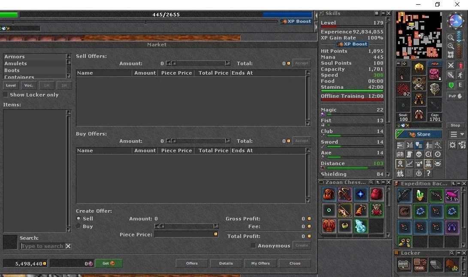The height and width of the screenshot is (277, 468).
Task: Toggle the PvP hand mode button
Action: (455, 96)
